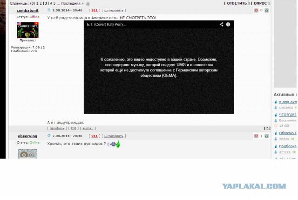Go to page 4 of thread
Screen dimensions: 298x200
(51, 3)
